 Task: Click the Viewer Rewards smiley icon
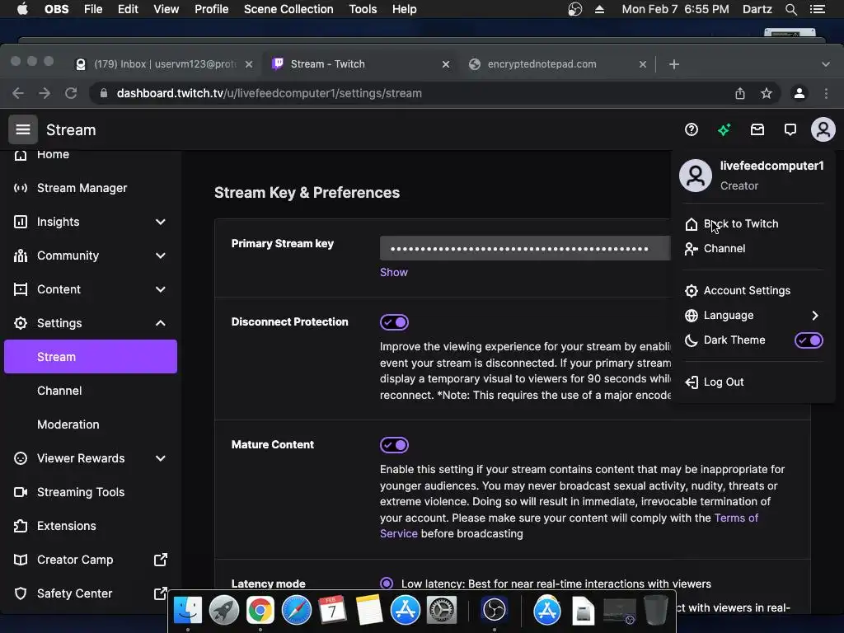click(x=21, y=458)
